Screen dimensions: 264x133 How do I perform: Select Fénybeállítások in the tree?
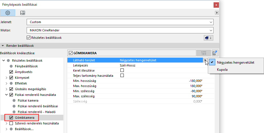tap(26, 66)
